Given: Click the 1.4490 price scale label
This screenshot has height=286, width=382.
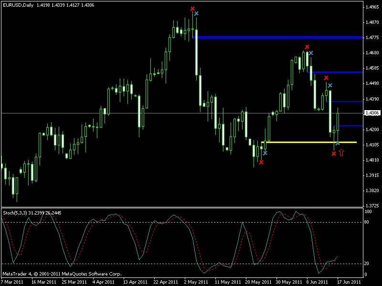Looking at the screenshot, I should (372, 83).
